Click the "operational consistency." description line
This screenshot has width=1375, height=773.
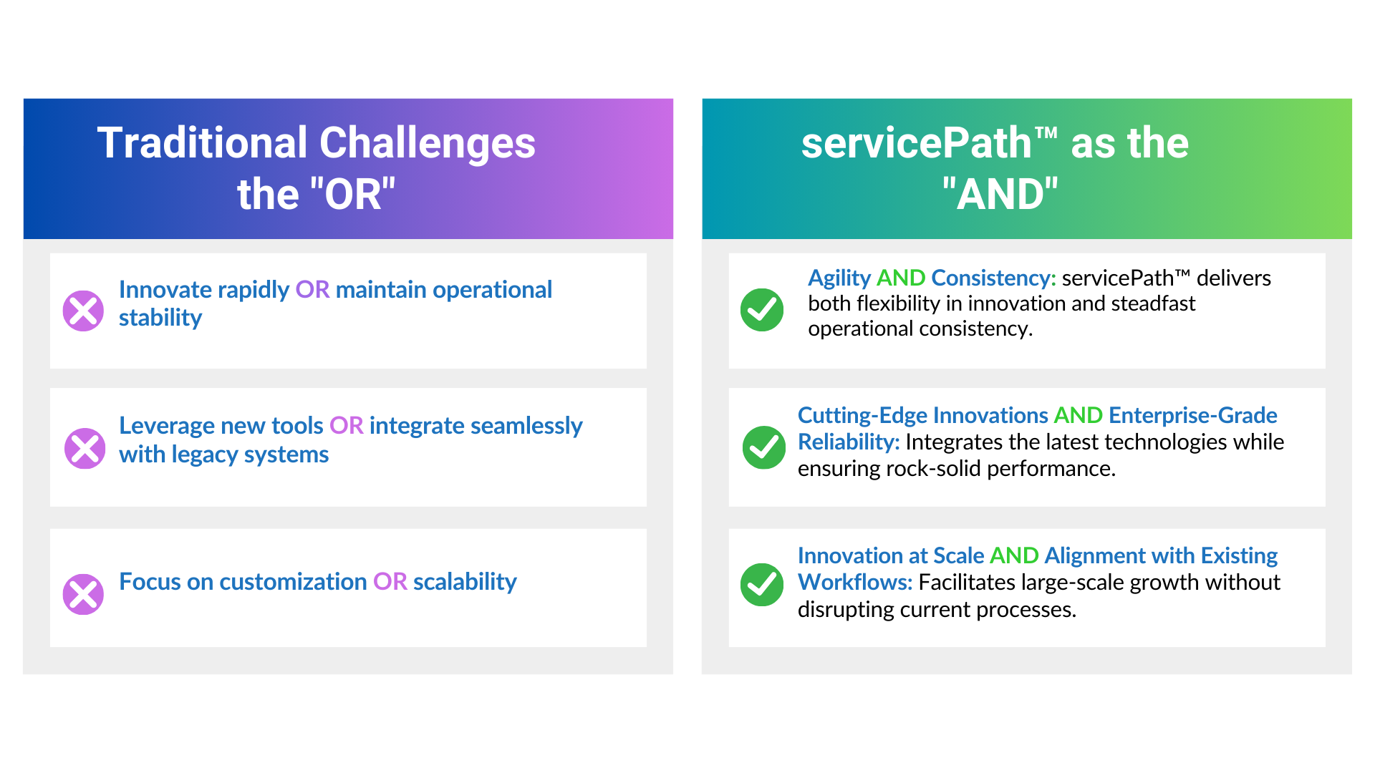920,329
